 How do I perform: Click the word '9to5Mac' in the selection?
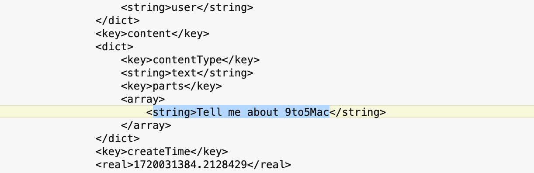(x=304, y=112)
